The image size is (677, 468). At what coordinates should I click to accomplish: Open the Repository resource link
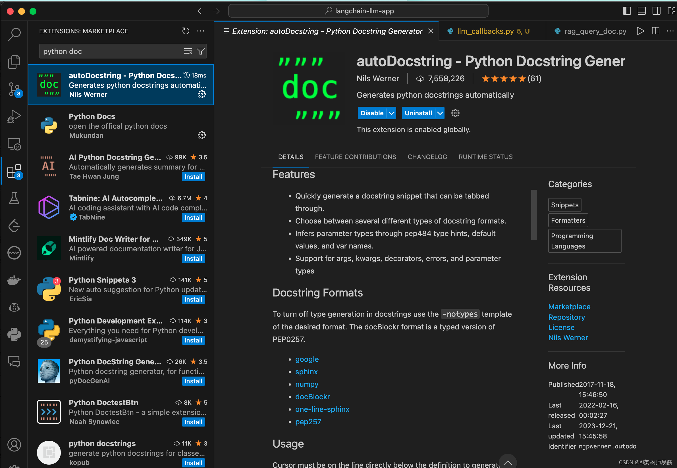[x=566, y=317]
